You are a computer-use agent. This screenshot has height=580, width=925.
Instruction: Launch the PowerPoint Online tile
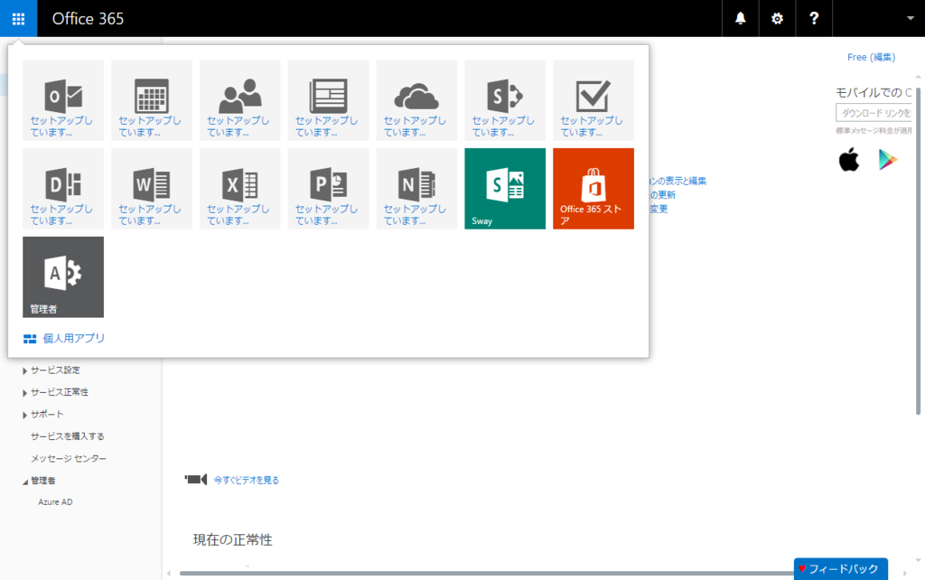[328, 188]
